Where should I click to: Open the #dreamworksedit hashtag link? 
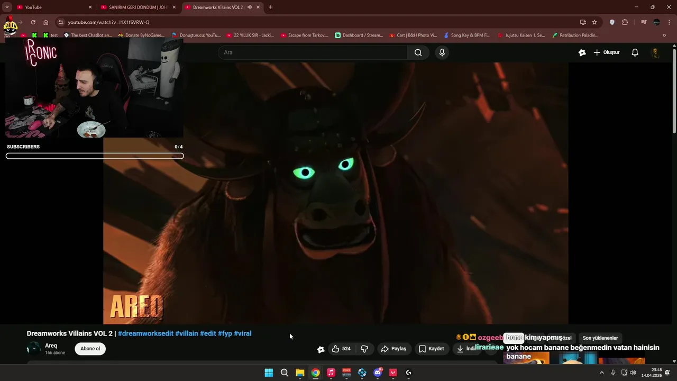tap(145, 333)
